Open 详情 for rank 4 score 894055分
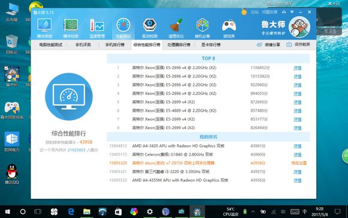 tap(298, 94)
